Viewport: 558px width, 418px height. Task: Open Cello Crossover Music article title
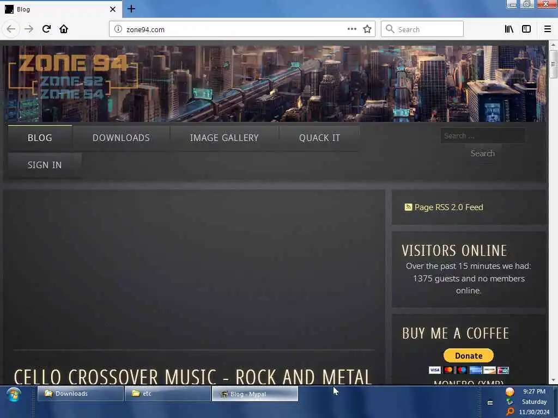click(x=192, y=376)
